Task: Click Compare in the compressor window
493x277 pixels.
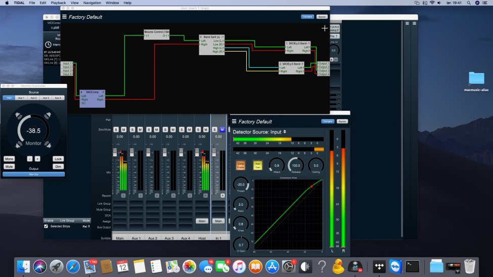Action: 328,121
